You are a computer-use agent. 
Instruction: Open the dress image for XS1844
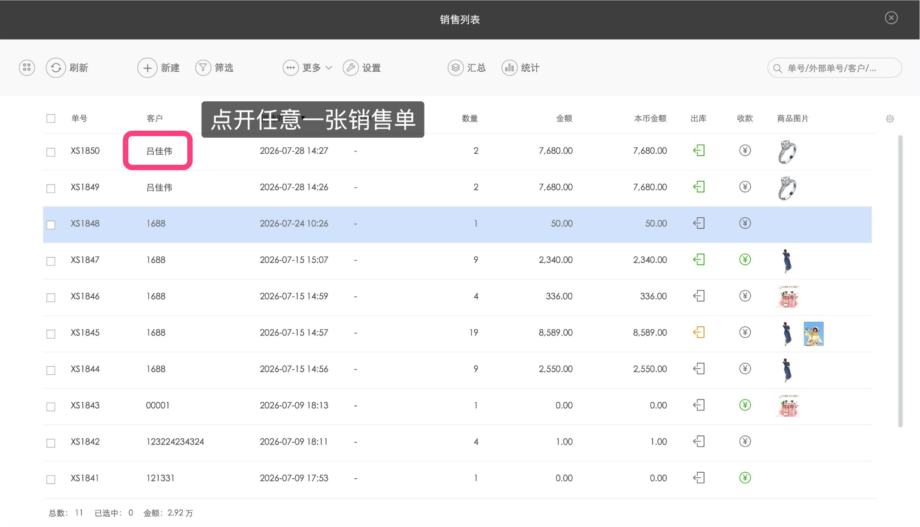[x=787, y=370]
